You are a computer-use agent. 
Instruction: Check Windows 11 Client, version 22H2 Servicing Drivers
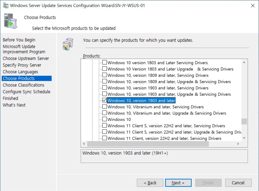coord(104,138)
